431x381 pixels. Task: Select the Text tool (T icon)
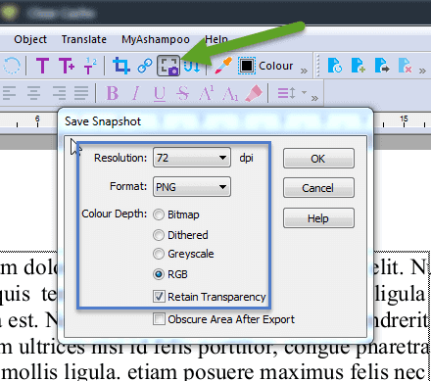point(42,66)
